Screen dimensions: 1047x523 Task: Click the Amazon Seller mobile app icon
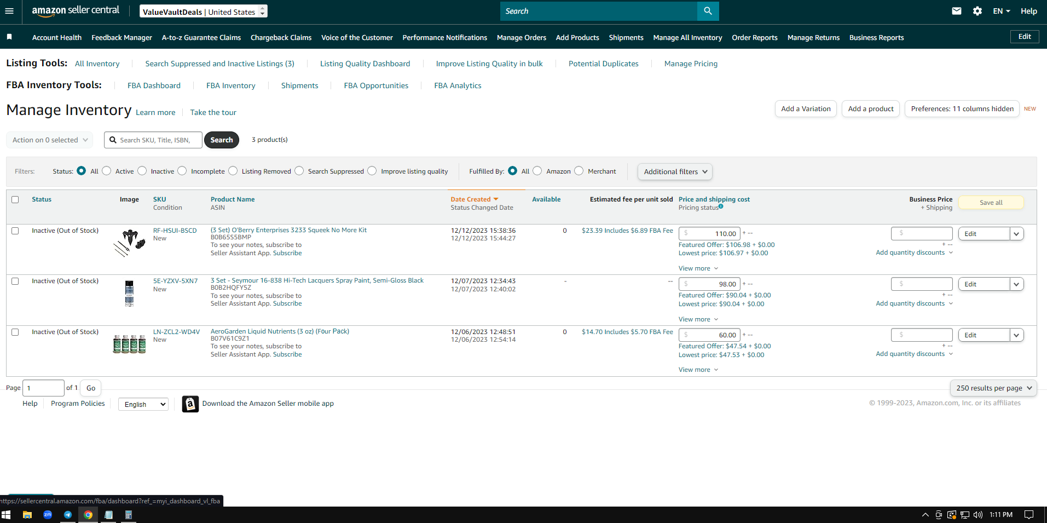tap(190, 404)
